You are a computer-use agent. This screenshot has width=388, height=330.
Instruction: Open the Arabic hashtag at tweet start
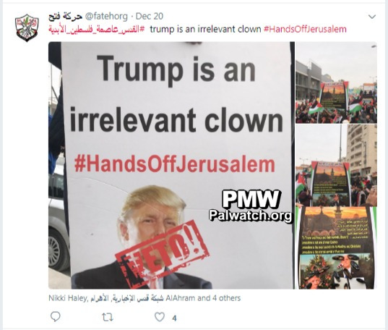(x=97, y=29)
